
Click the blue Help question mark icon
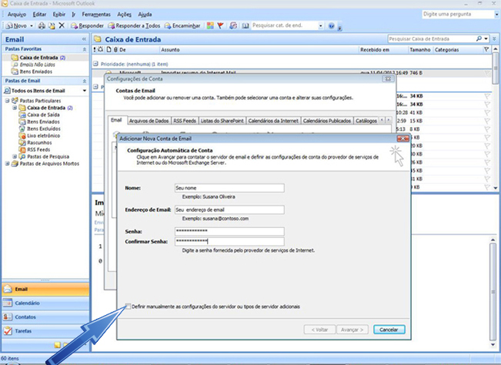pyautogui.click(x=332, y=26)
